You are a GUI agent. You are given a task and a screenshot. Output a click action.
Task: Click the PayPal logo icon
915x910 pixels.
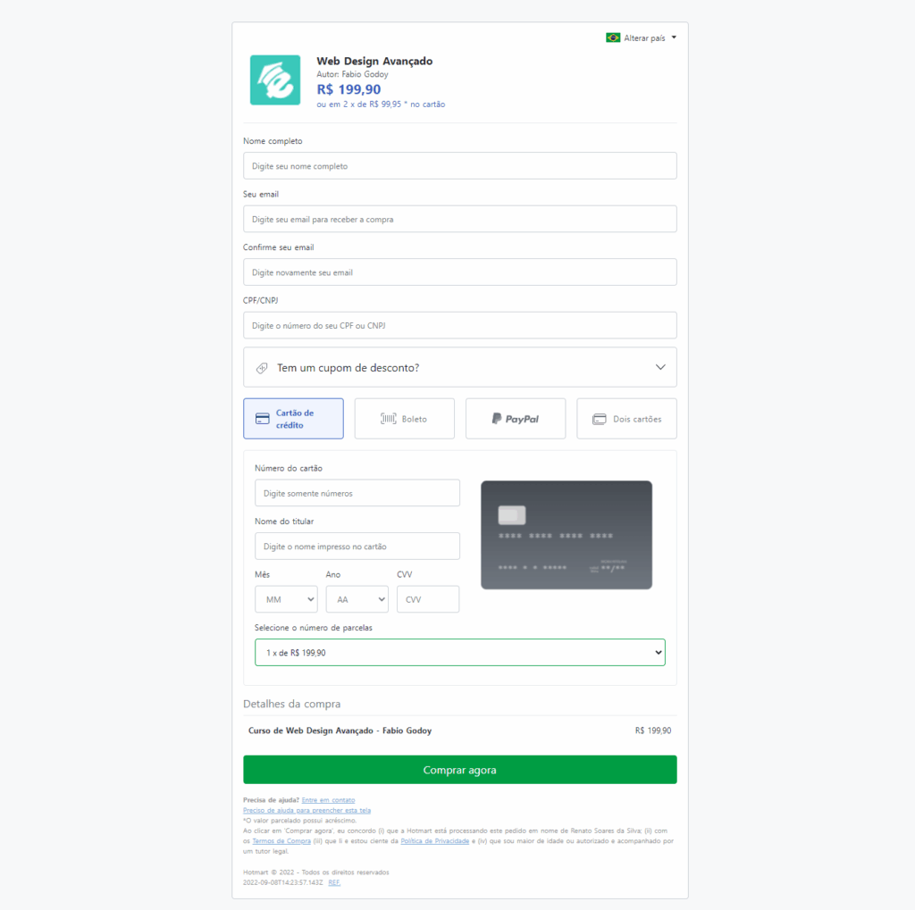click(497, 419)
